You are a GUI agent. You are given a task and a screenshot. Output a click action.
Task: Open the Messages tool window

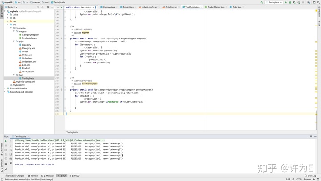(x=48, y=176)
